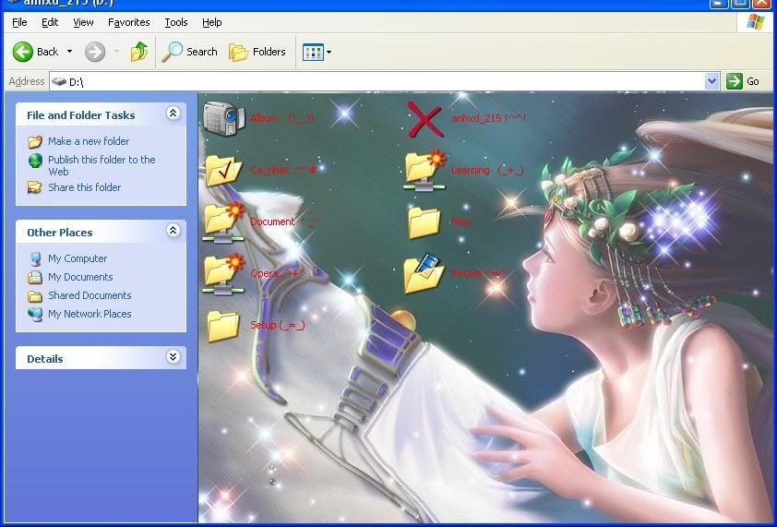Open the Back history dropdown arrow
Viewport: 777px width, 527px height.
[x=69, y=52]
